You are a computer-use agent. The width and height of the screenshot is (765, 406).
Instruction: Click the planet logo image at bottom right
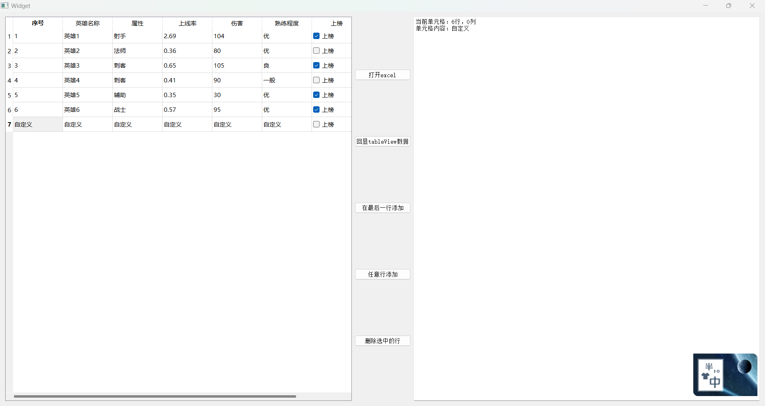[x=725, y=375]
